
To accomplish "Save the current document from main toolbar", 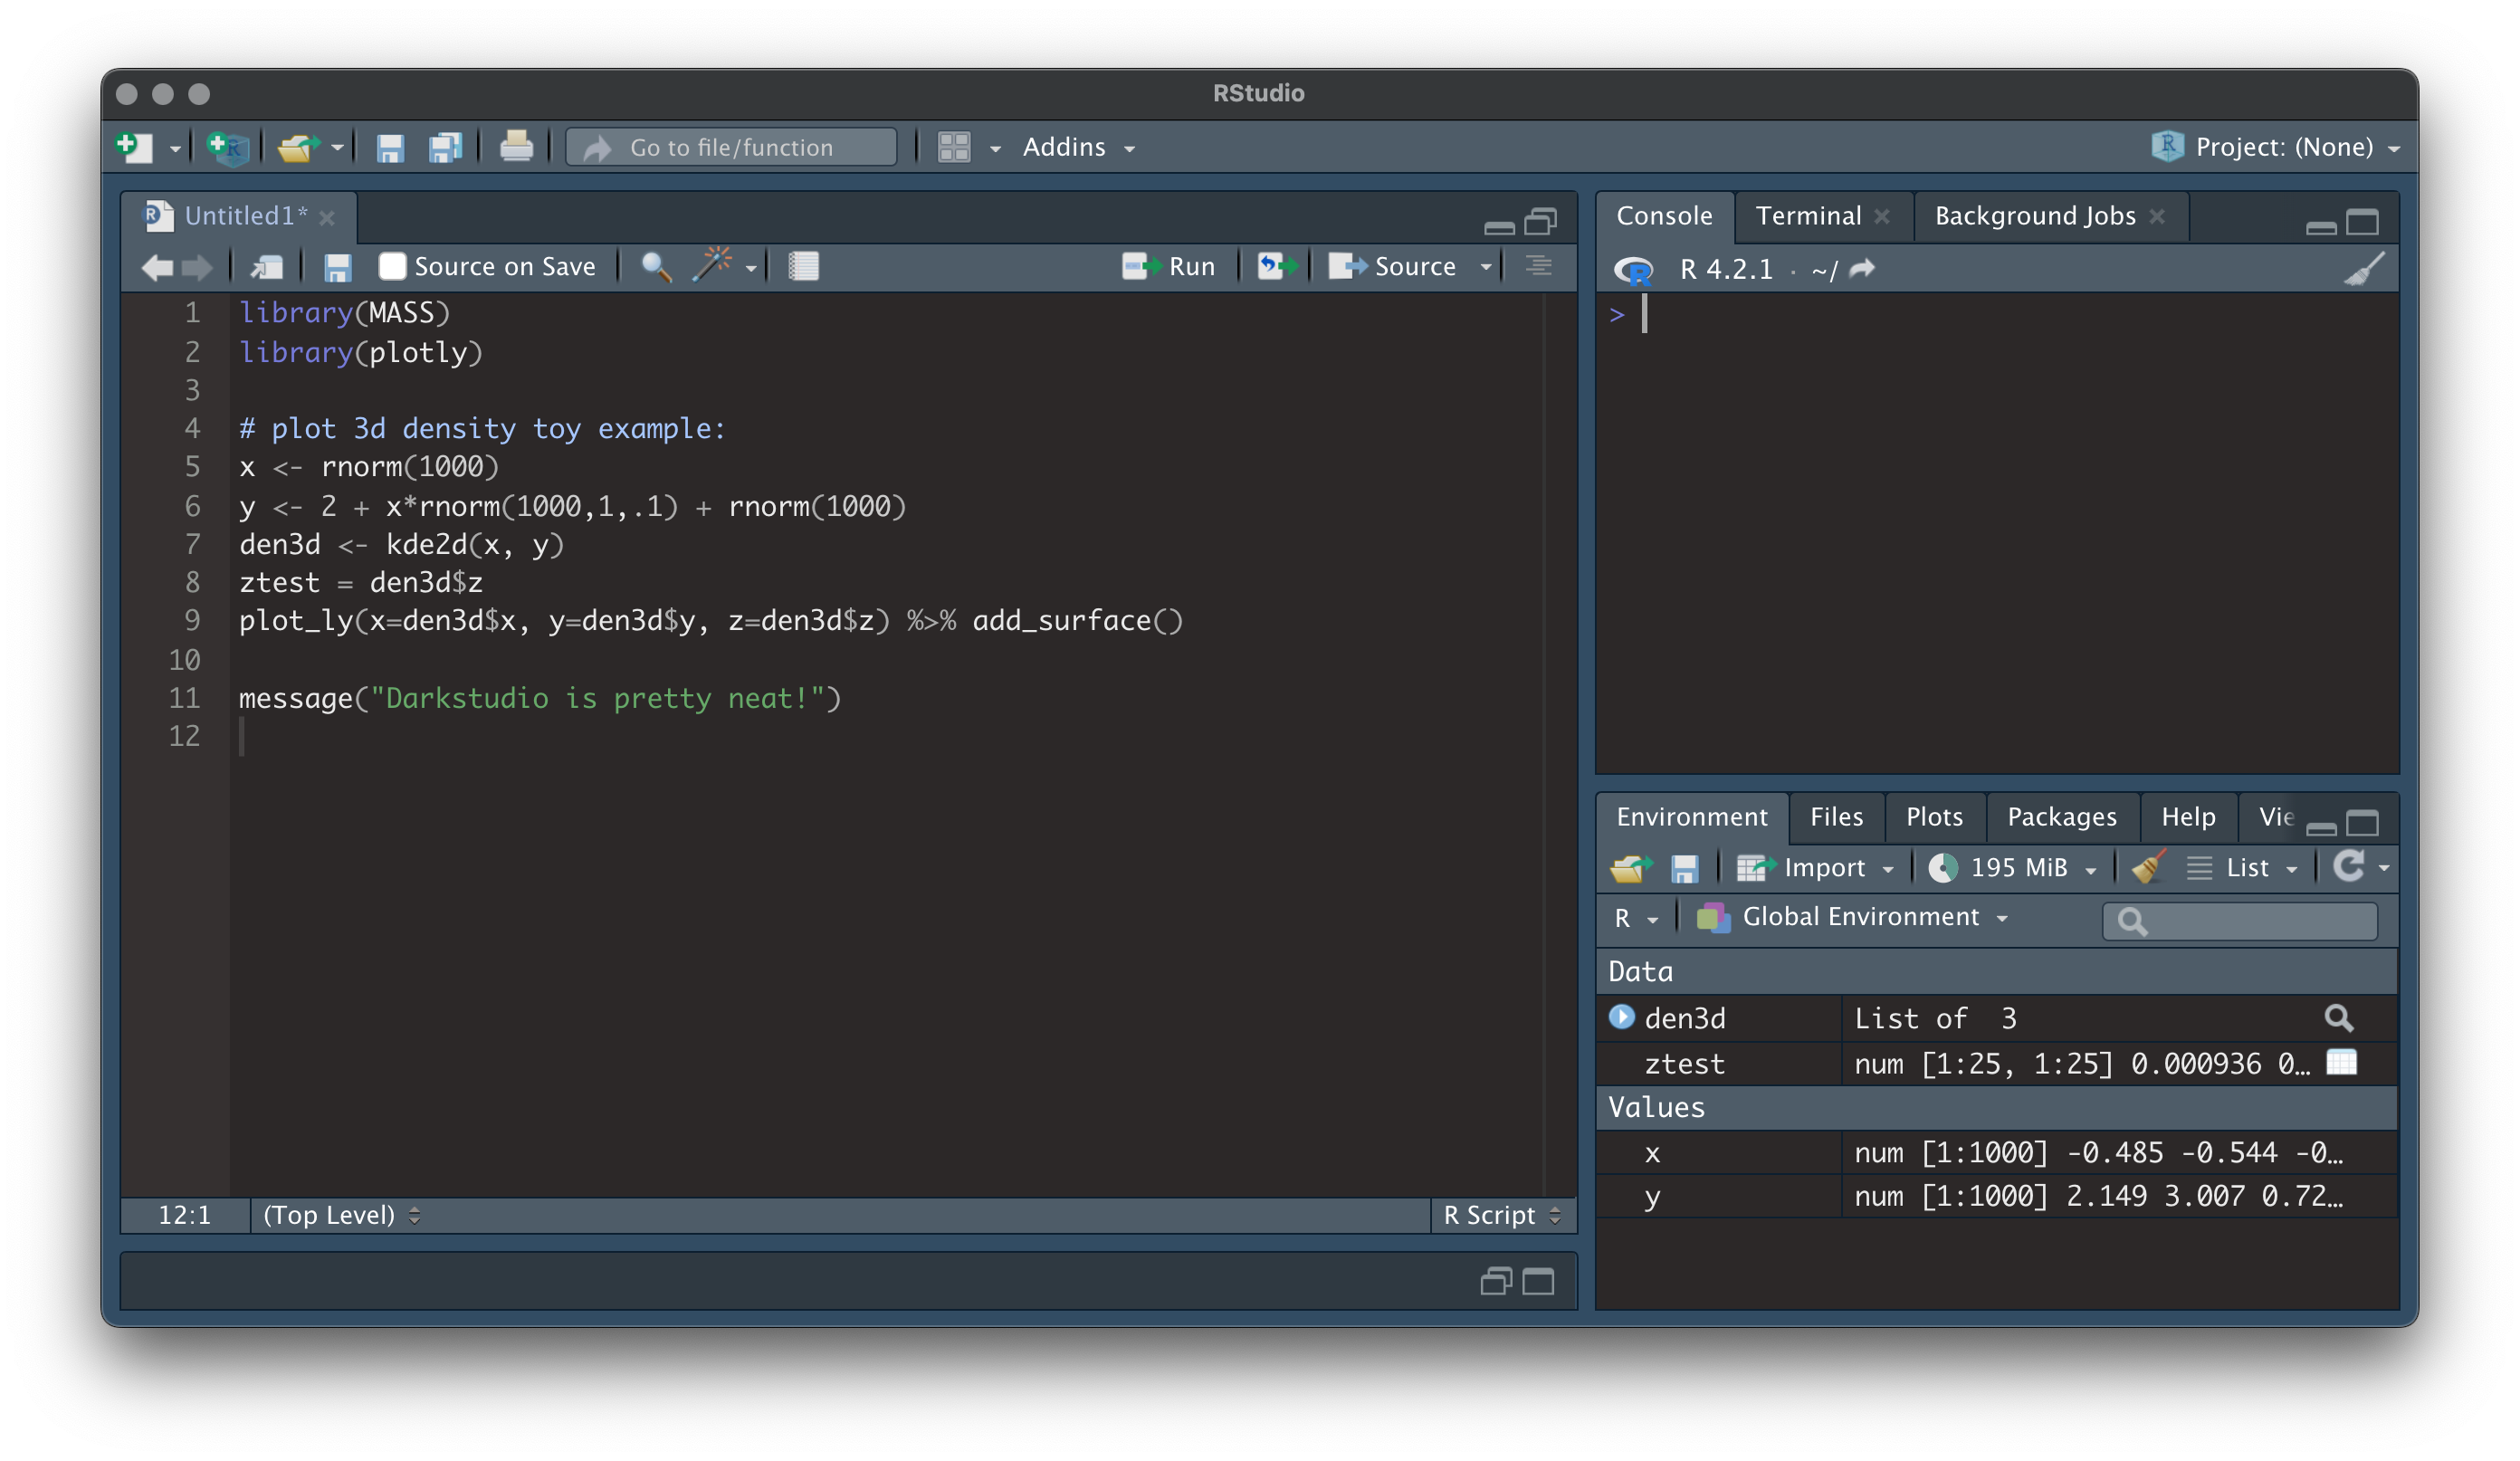I will (x=389, y=148).
